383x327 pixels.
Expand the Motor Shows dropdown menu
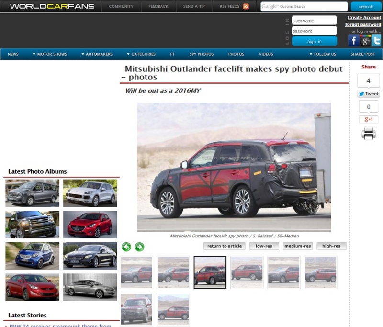(50, 54)
